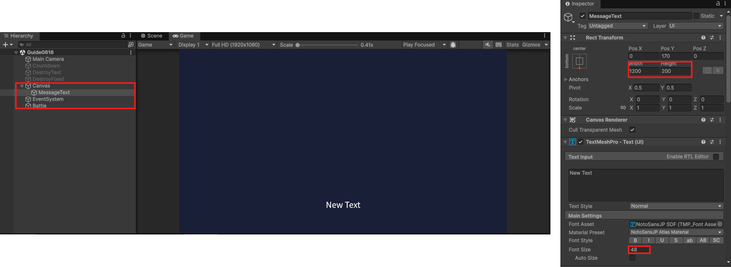Open the Tag Untagged dropdown
Screen dimensions: 731x267
pyautogui.click(x=618, y=26)
